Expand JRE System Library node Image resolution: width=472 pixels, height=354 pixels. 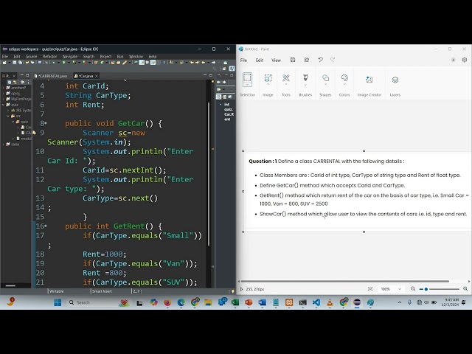tap(8, 111)
